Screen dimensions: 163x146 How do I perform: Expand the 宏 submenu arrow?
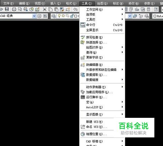(122, 102)
